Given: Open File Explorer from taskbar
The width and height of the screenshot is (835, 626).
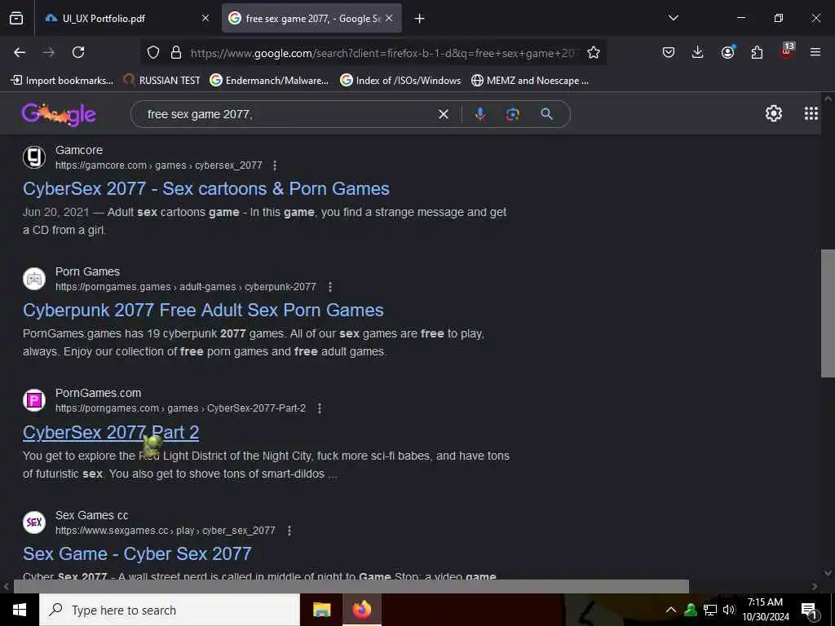Looking at the screenshot, I should click(x=321, y=610).
